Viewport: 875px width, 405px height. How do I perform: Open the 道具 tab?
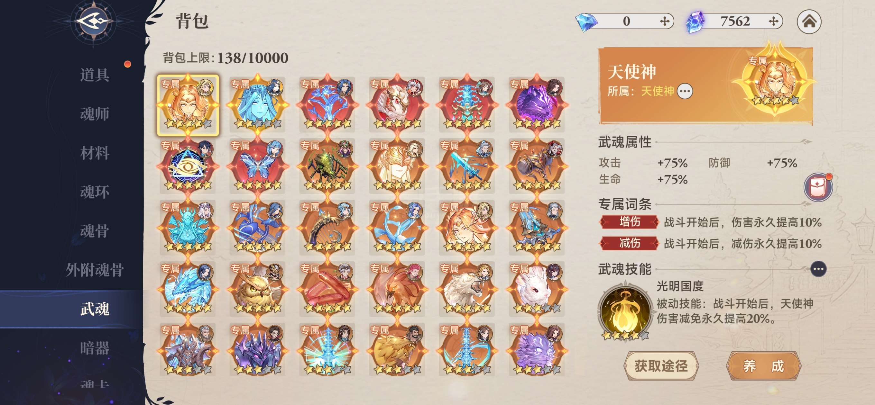point(95,75)
